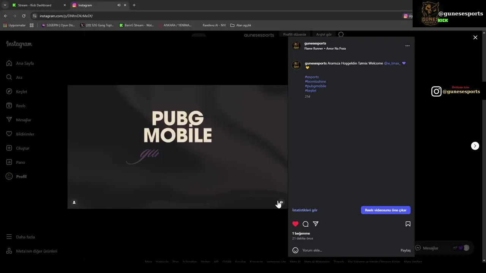Click the Yorum ekle comment field
The width and height of the screenshot is (486, 273).
[349, 250]
